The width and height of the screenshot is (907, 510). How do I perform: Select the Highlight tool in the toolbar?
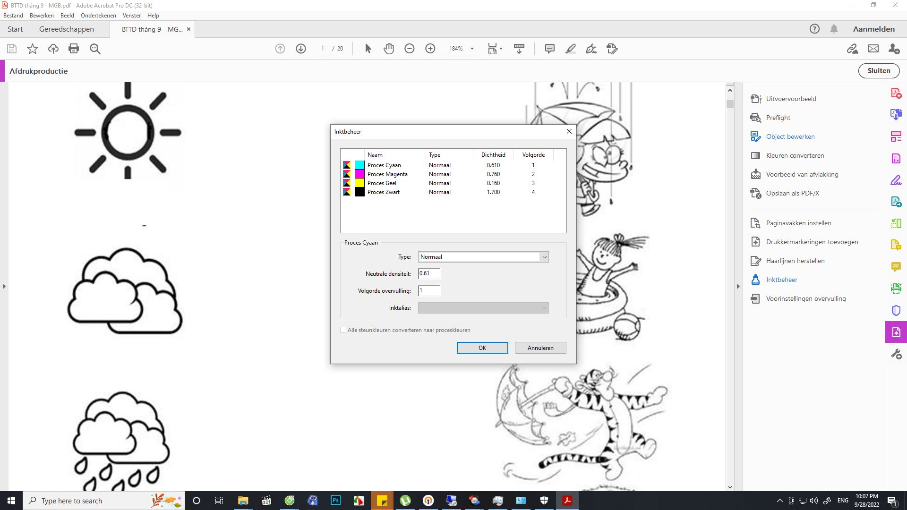[571, 49]
